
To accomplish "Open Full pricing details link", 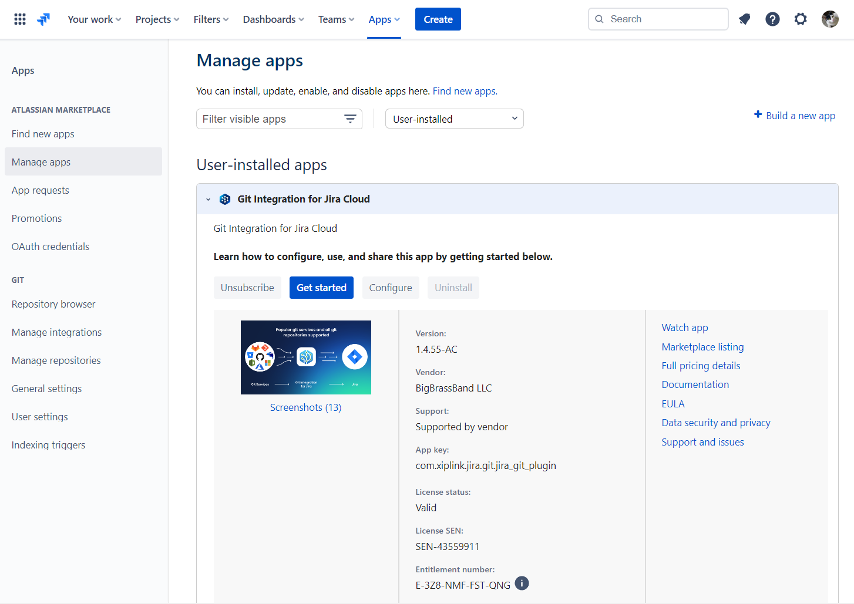I will (x=701, y=366).
